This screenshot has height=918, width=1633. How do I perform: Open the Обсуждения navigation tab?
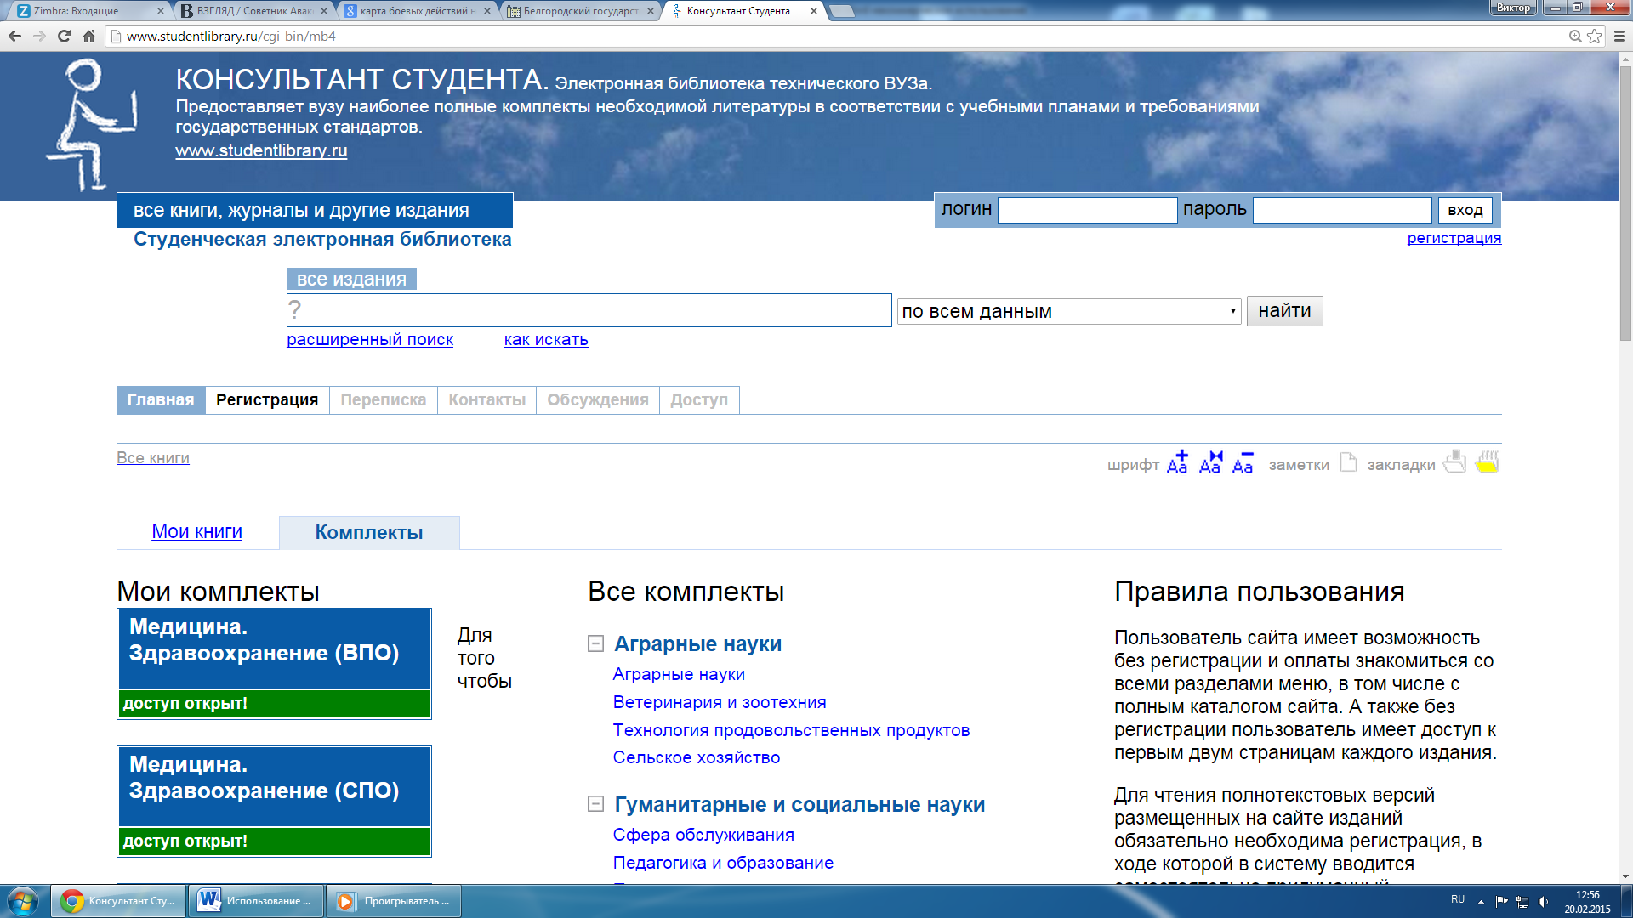point(598,399)
